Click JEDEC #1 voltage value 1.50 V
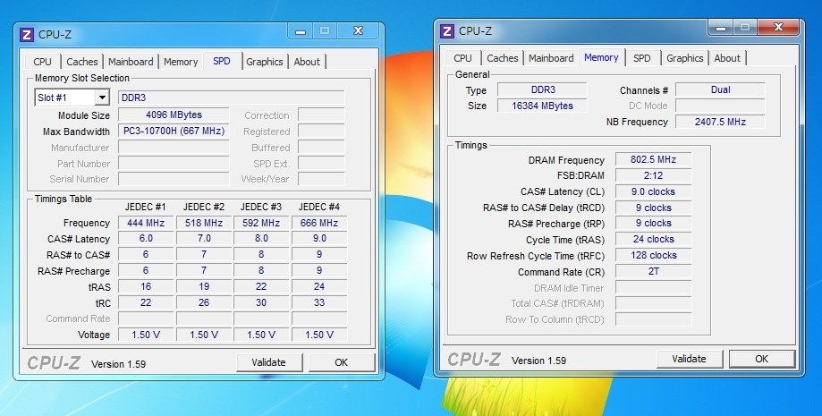This screenshot has width=822, height=416. tap(146, 335)
